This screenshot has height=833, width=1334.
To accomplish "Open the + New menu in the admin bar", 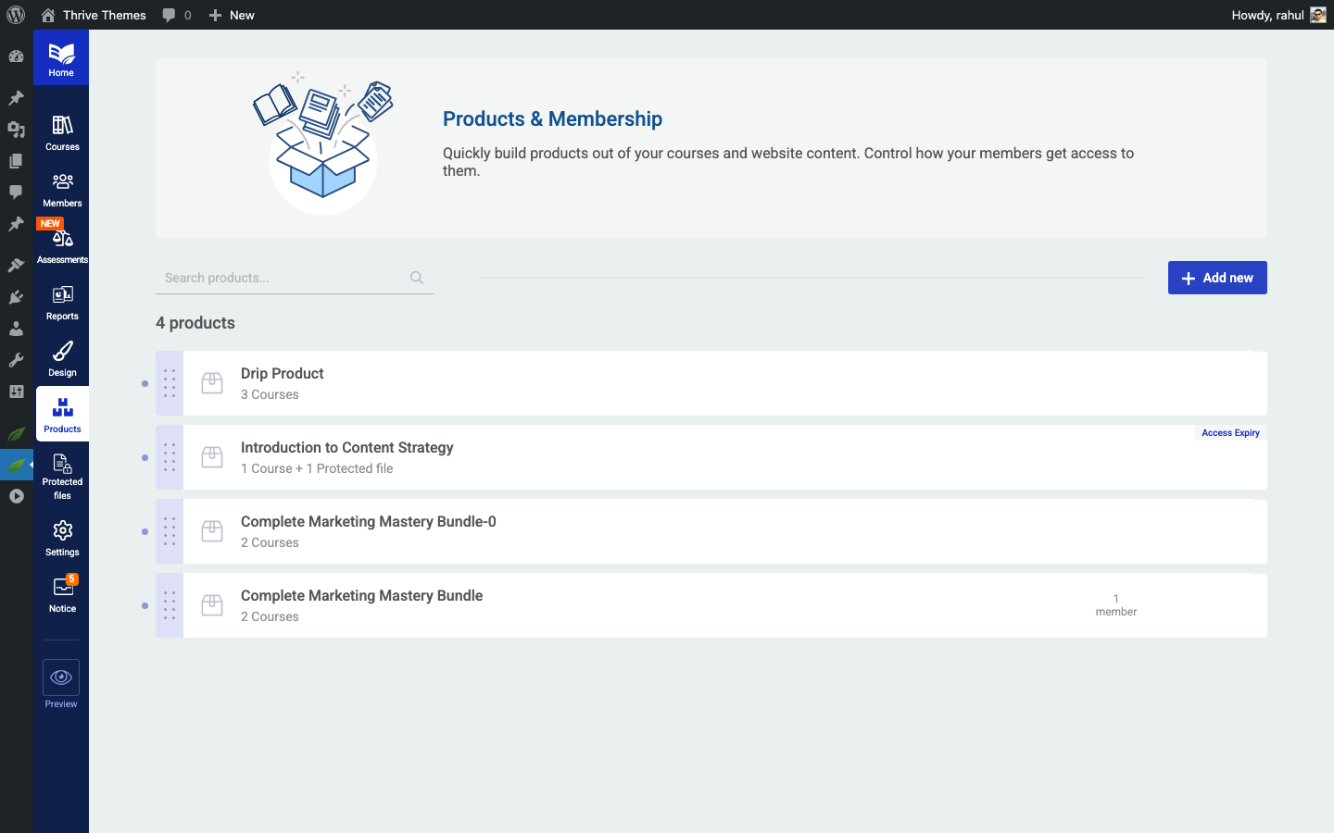I will point(231,15).
